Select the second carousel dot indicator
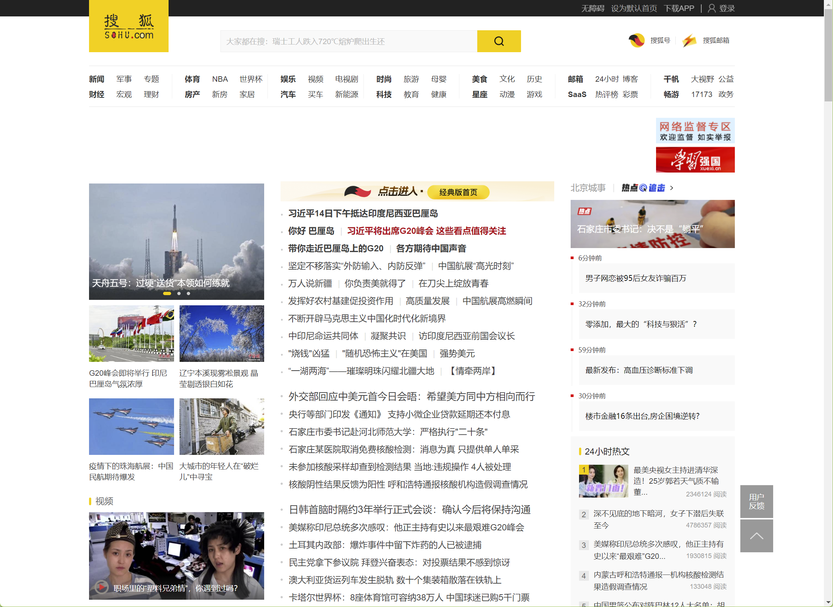 point(179,293)
